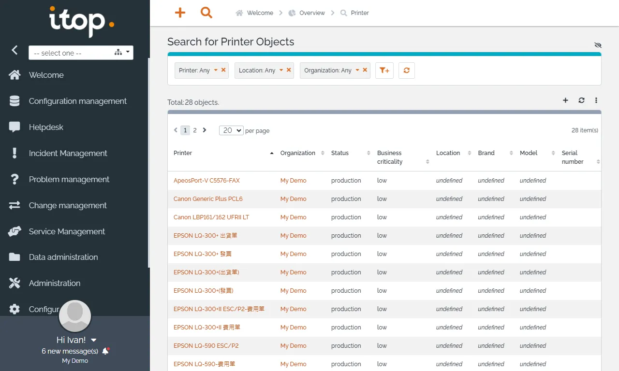Sort by the Model column header

(537, 153)
